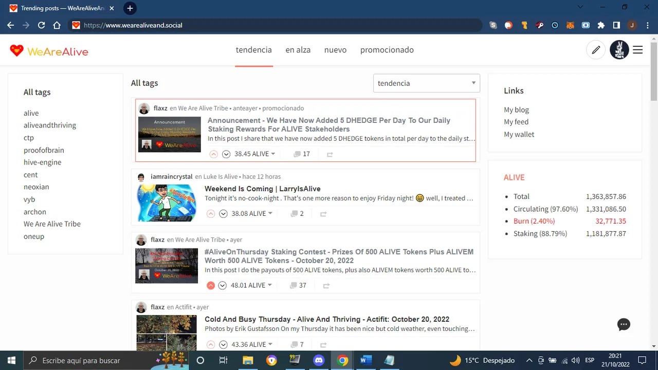Open the pencil compose post icon
Screen dimensions: 658x370
[x=596, y=50]
